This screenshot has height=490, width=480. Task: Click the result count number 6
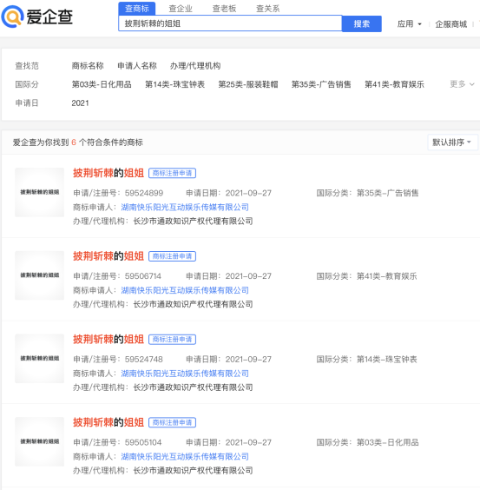pyautogui.click(x=74, y=142)
